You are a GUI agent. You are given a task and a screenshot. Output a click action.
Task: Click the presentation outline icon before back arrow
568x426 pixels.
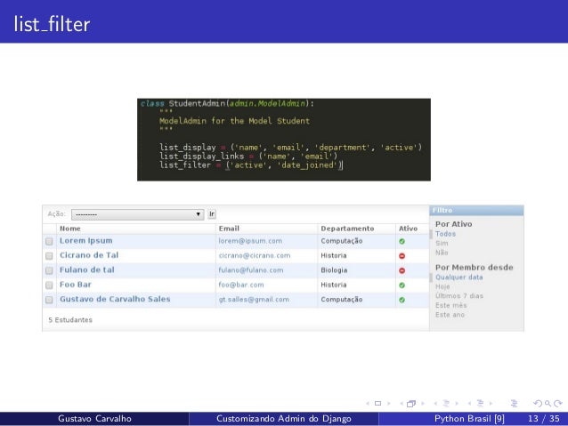click(x=514, y=403)
